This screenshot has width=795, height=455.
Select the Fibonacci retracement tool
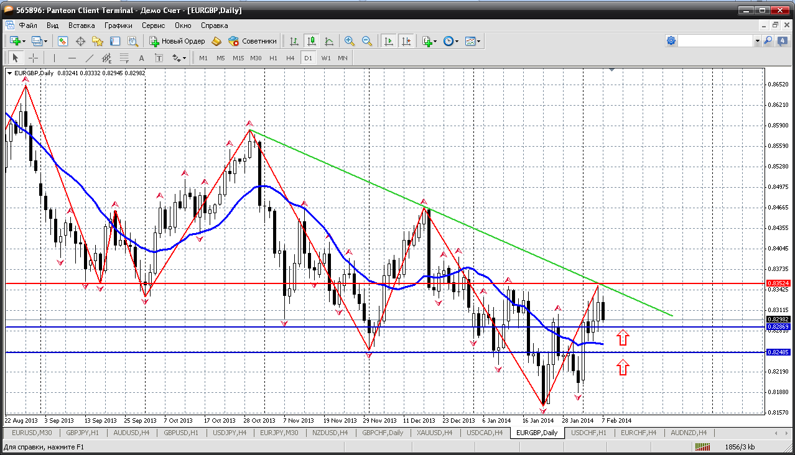[124, 58]
